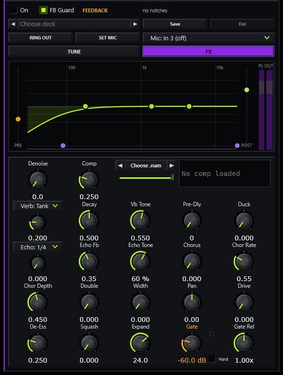The height and width of the screenshot is (375, 283).
Task: Click the no notches status text
Action: pos(155,10)
